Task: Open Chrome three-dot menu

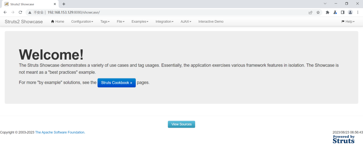Action: [358, 12]
